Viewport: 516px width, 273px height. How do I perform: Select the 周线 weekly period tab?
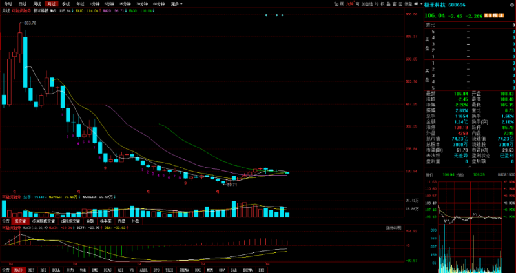pos(36,4)
